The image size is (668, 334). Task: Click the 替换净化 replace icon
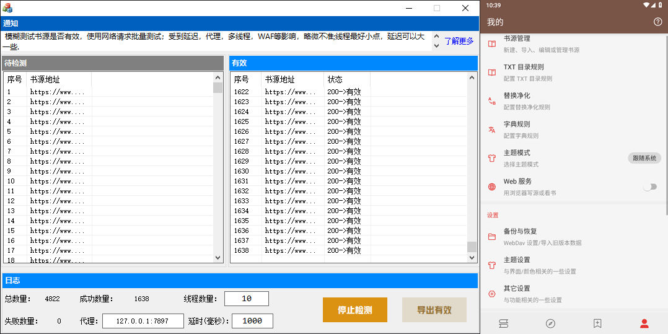coord(491,101)
